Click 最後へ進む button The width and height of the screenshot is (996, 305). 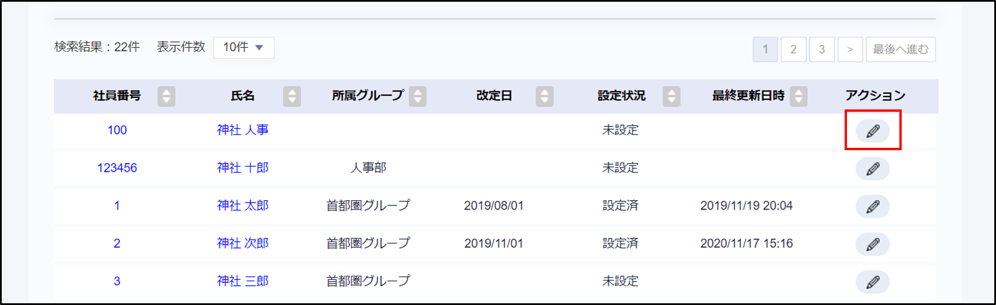click(901, 49)
